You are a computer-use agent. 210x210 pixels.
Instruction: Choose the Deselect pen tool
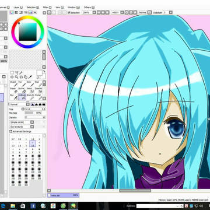click(38, 90)
